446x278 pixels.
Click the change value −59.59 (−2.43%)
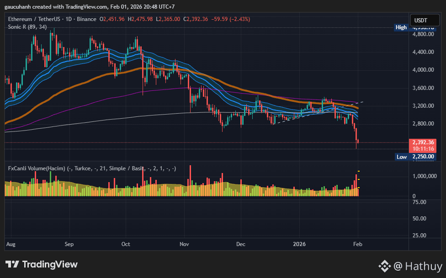pyautogui.click(x=230, y=19)
